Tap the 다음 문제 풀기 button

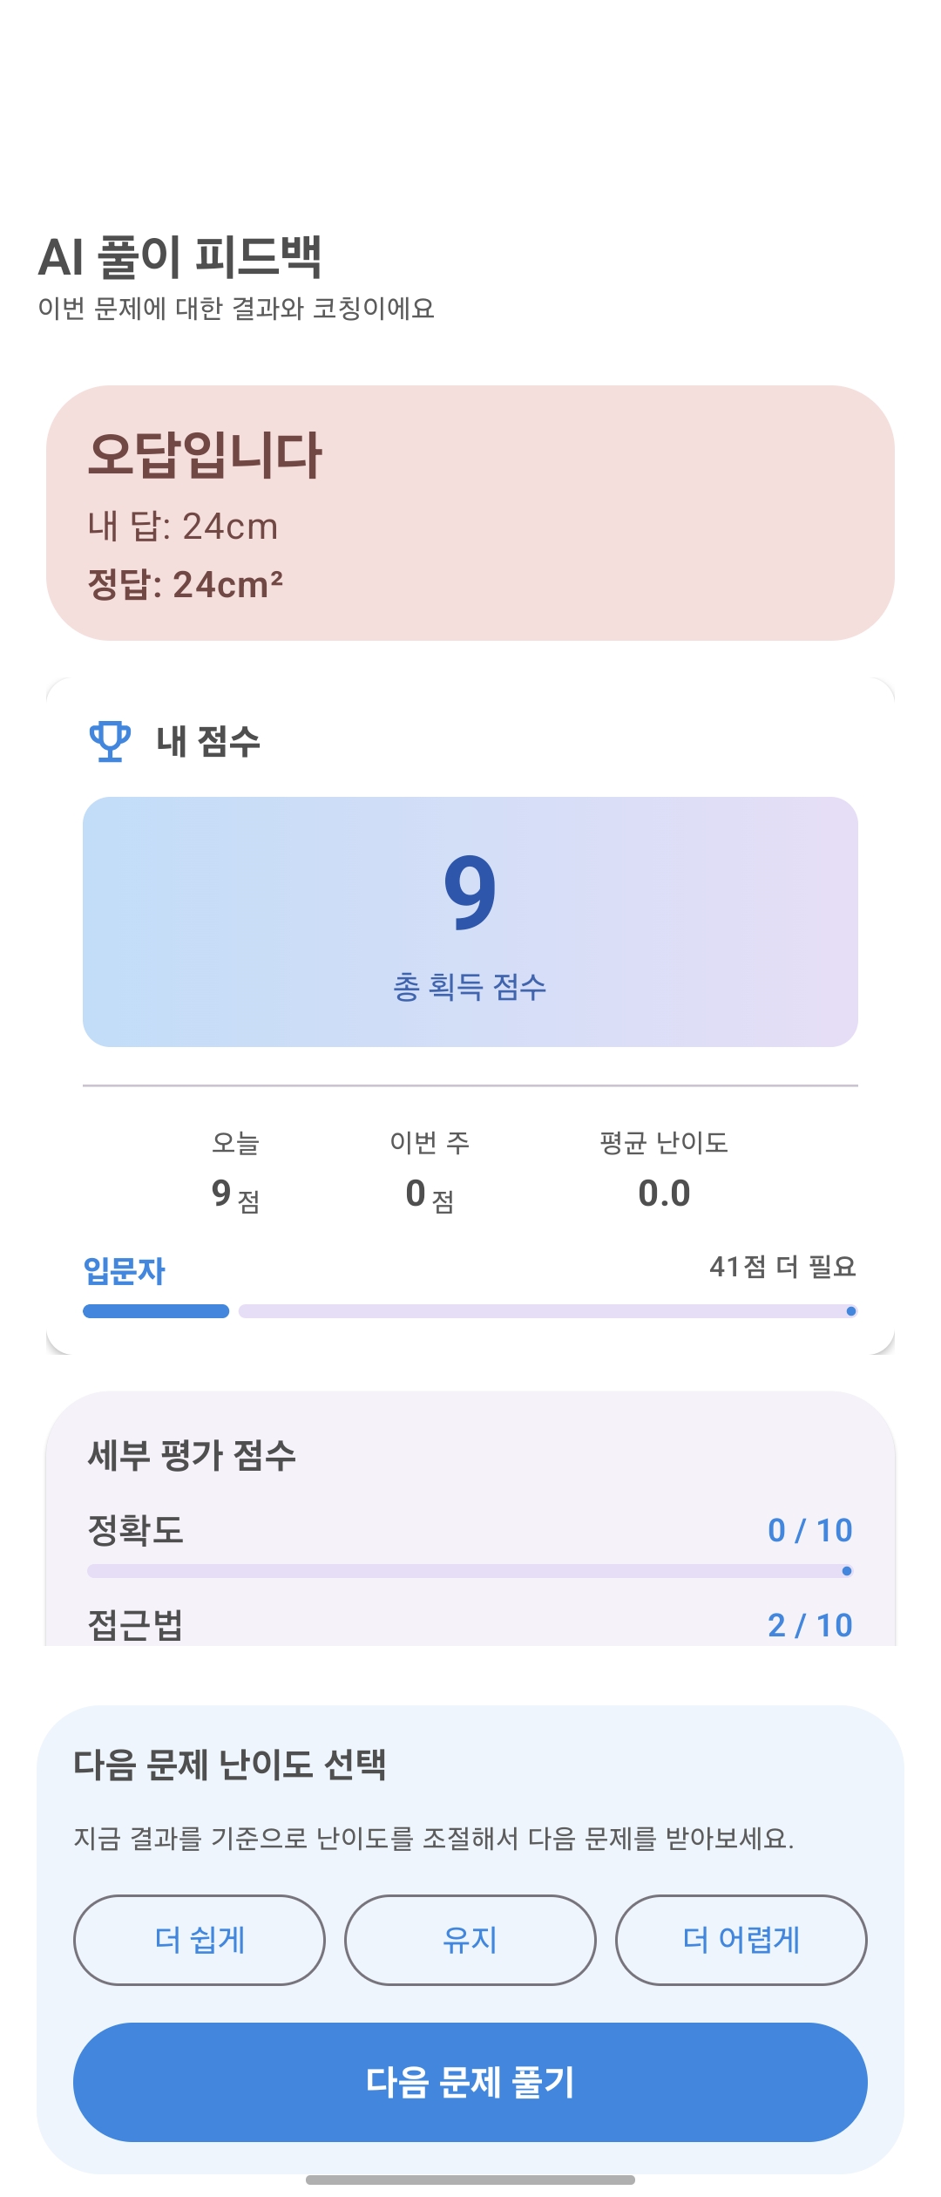point(470,2082)
